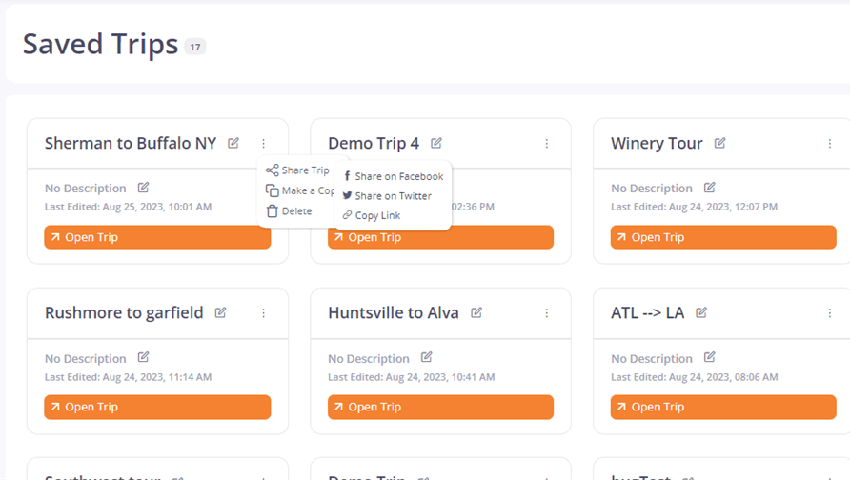Edit description of Sherman to Buffalo NY trip
The height and width of the screenshot is (480, 850).
pos(143,188)
